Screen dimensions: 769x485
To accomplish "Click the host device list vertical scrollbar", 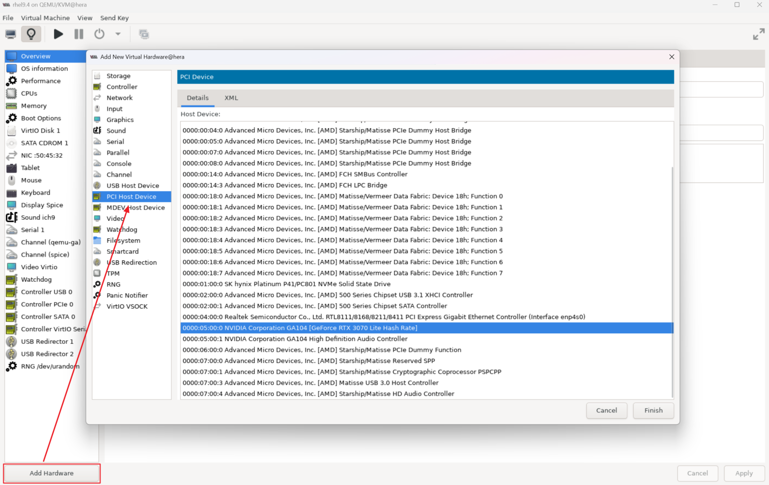I will pyautogui.click(x=672, y=280).
